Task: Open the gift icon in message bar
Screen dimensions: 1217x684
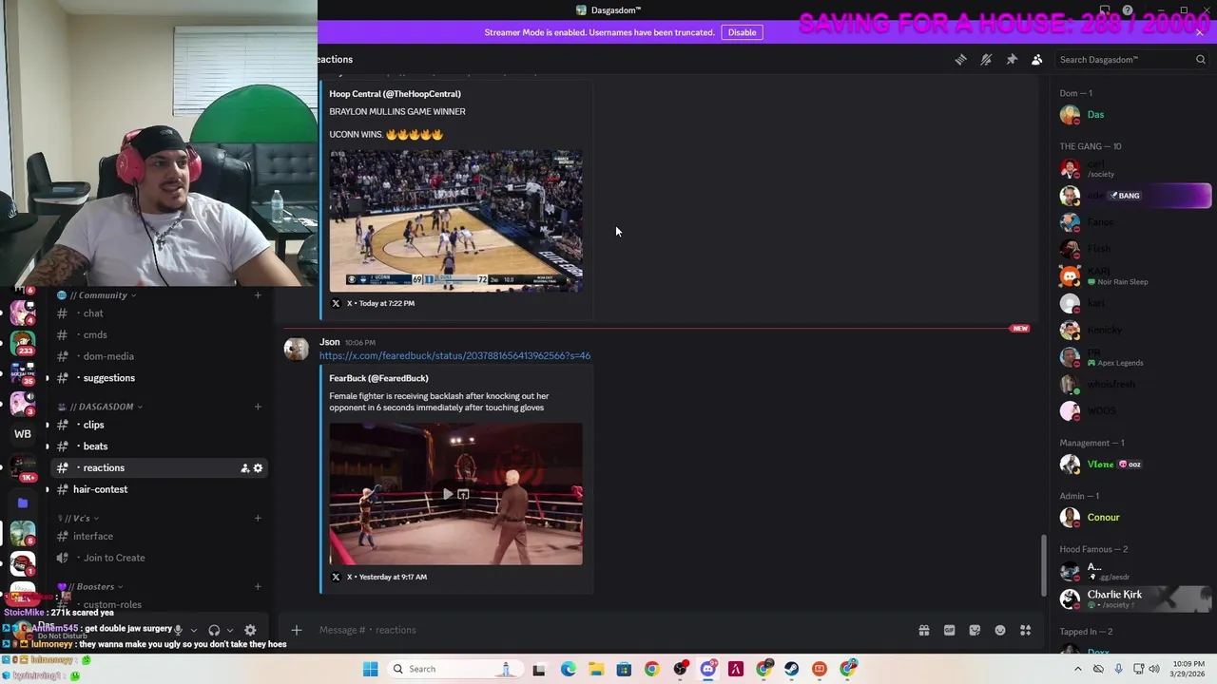Action: coord(923,630)
